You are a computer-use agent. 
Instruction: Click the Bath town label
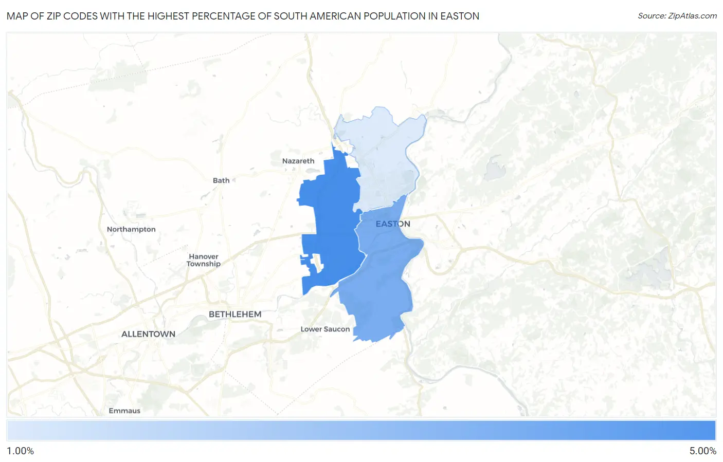point(221,180)
